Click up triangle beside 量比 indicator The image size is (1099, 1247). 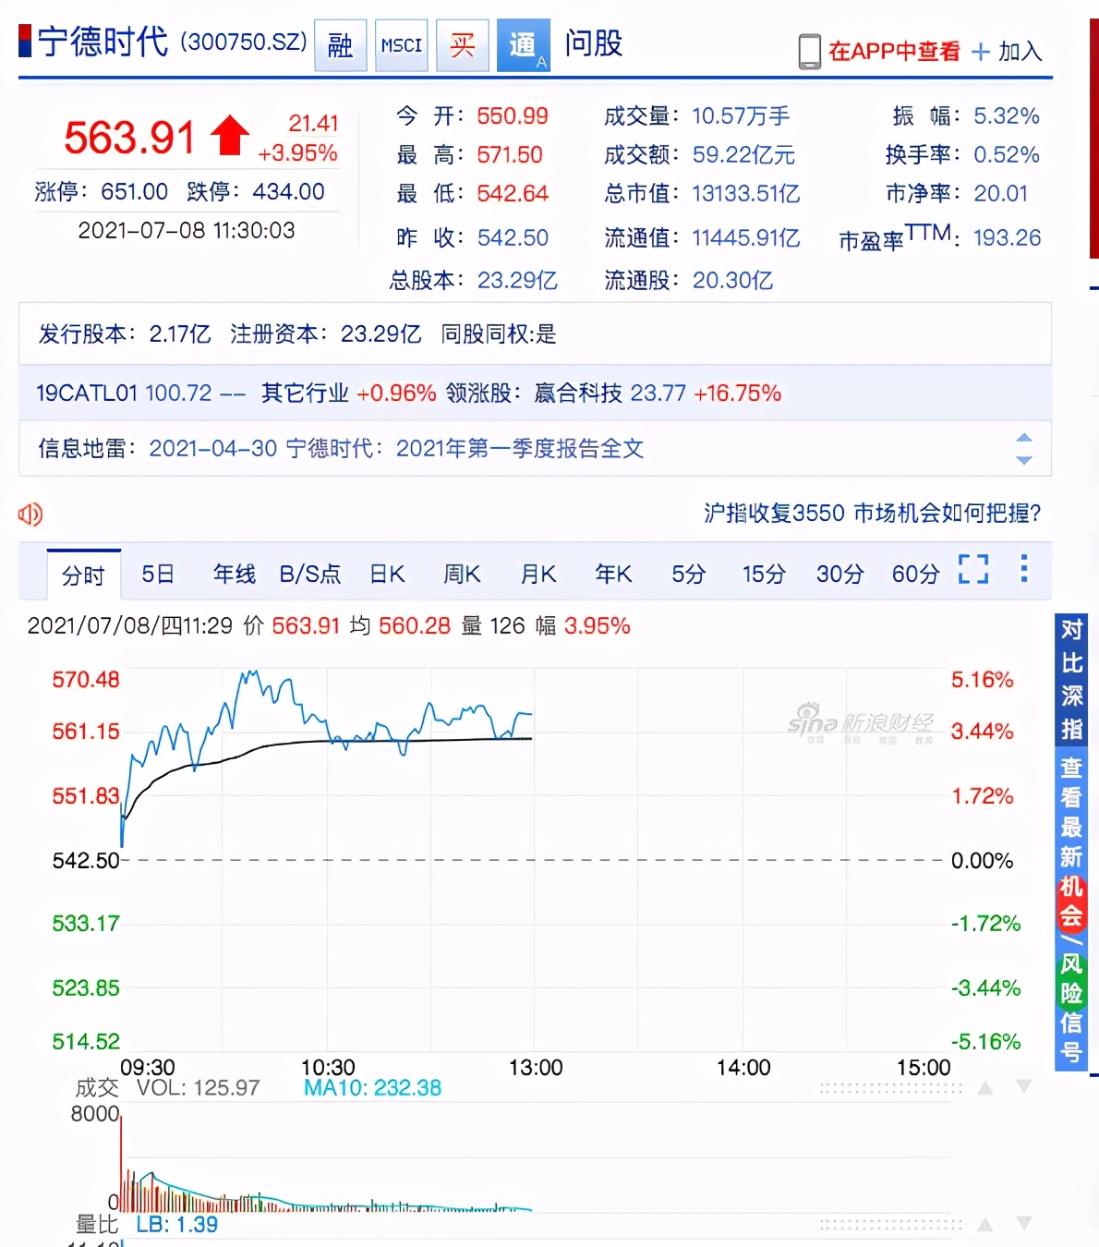(985, 1225)
